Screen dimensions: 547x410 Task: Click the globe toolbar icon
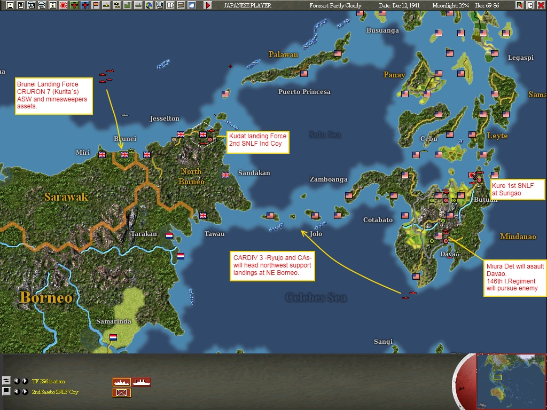(149, 5)
